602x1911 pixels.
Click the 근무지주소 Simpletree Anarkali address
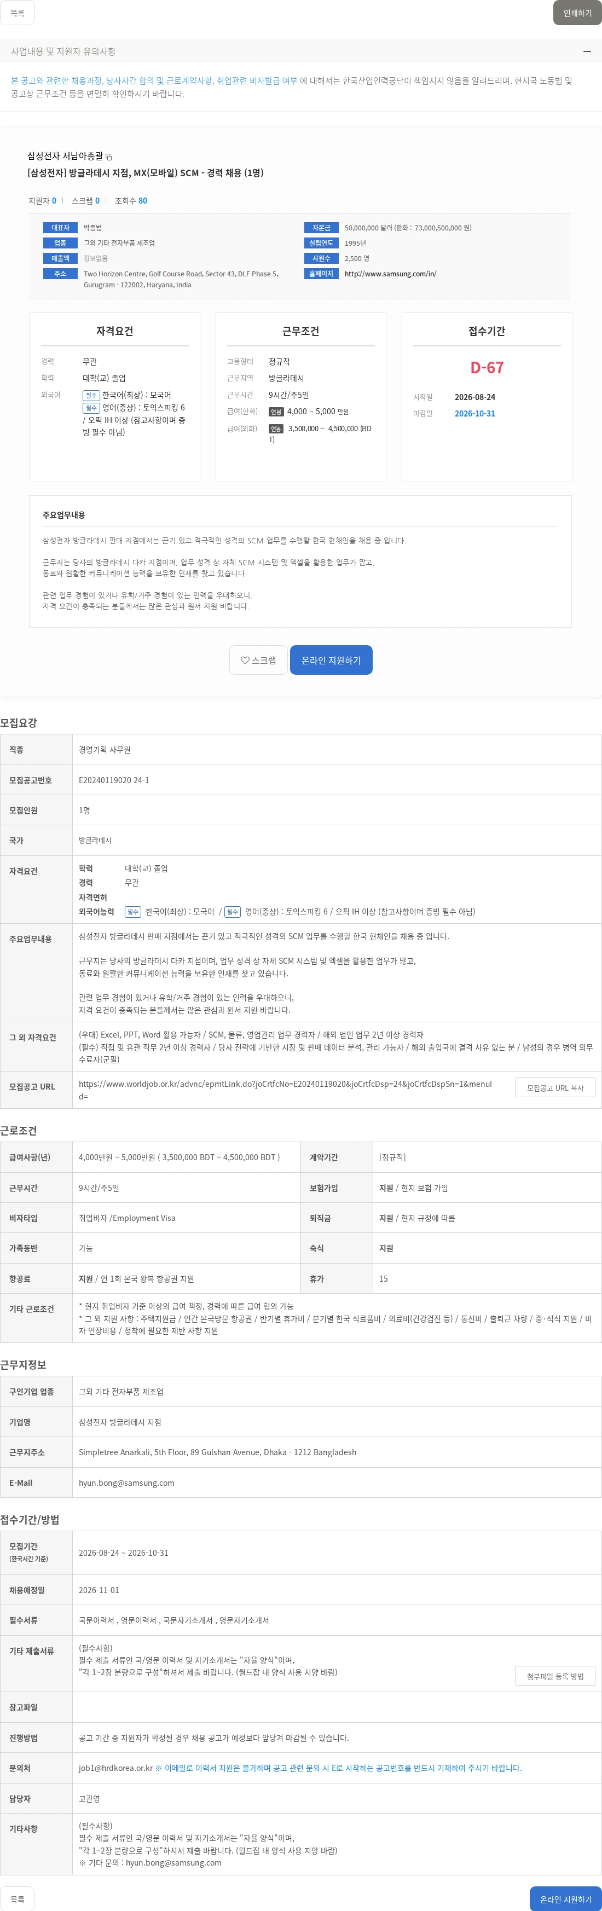point(217,1452)
